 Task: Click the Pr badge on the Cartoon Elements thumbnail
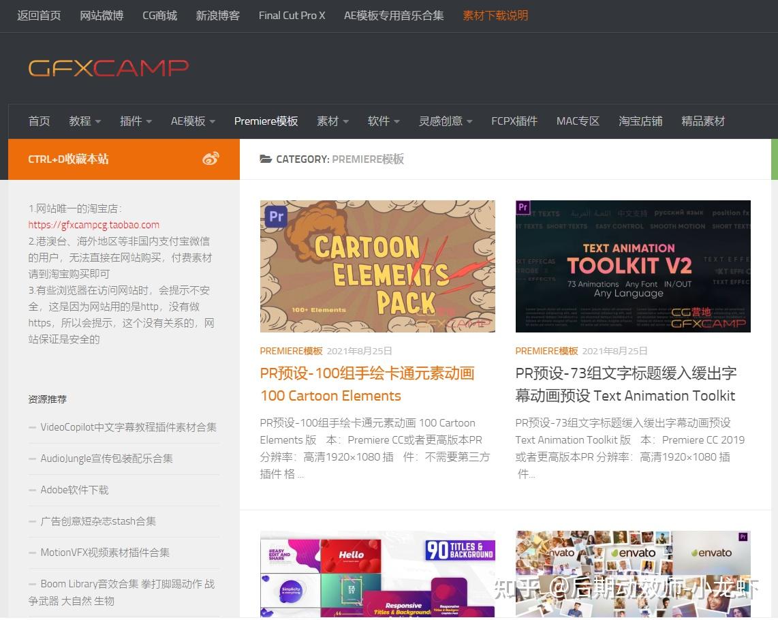275,215
